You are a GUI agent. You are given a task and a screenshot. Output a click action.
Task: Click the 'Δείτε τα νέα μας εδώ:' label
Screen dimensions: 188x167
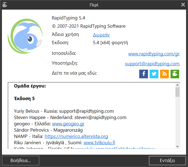74,73
